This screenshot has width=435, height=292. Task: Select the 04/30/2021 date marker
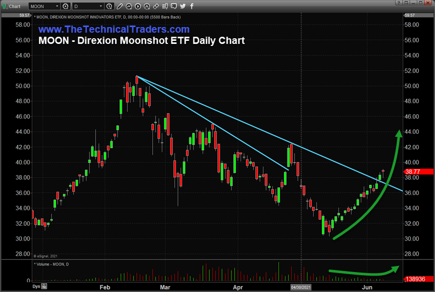point(301,287)
